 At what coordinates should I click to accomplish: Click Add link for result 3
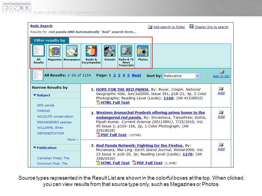[221, 149]
